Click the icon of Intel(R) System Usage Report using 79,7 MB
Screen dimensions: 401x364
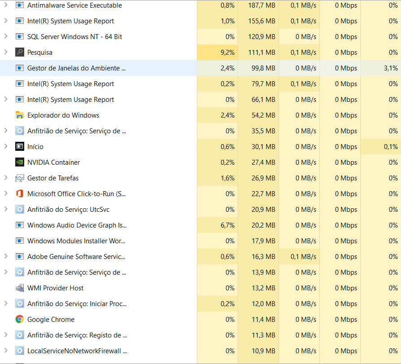click(20, 83)
